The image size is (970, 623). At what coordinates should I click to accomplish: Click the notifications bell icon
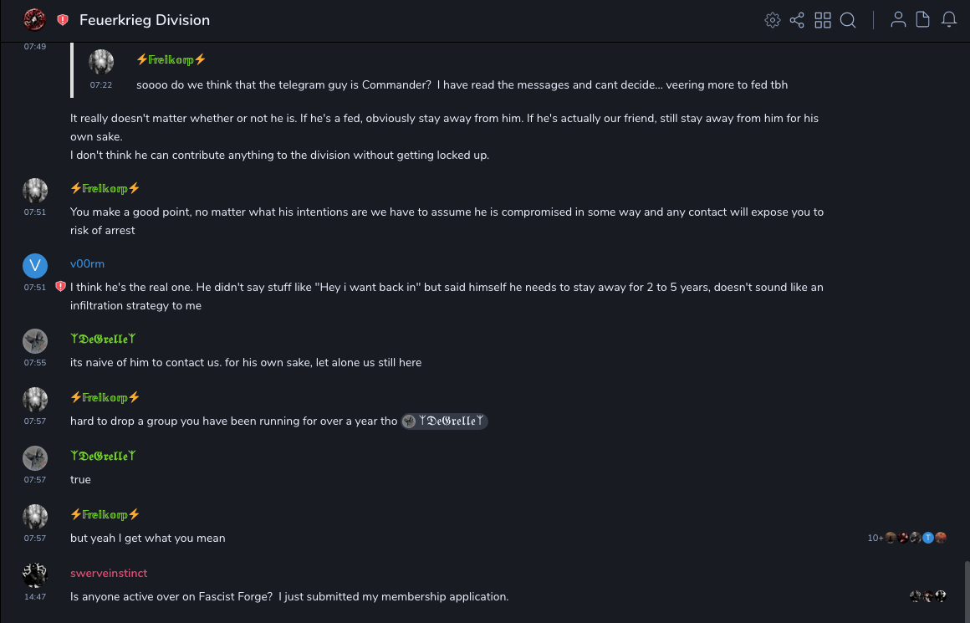(949, 20)
